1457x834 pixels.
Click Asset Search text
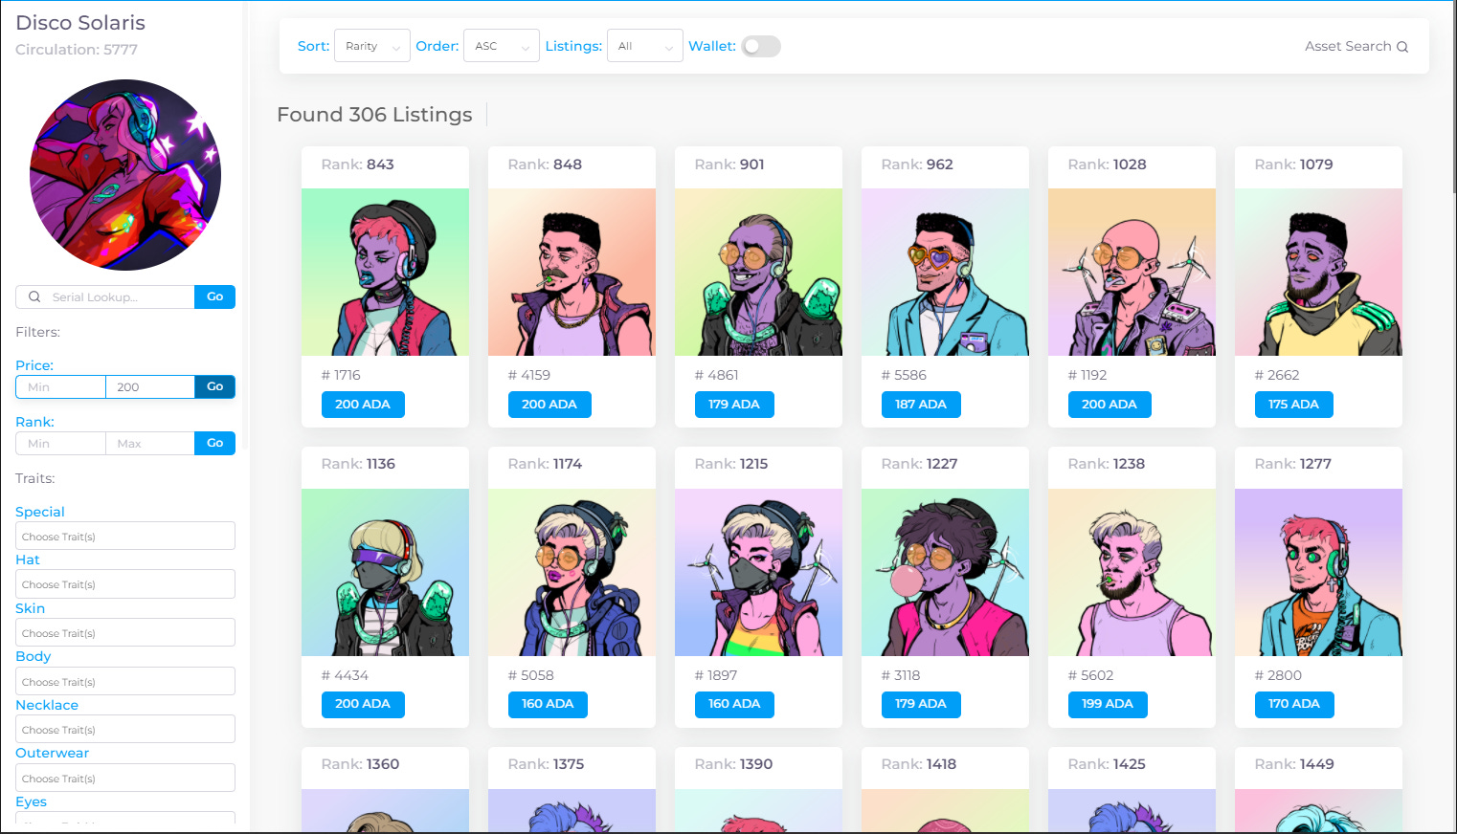click(x=1348, y=46)
